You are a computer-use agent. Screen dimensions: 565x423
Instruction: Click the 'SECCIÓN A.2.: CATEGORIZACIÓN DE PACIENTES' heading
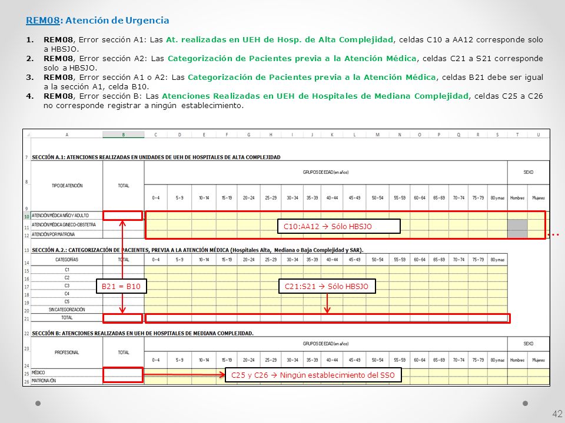pos(198,250)
